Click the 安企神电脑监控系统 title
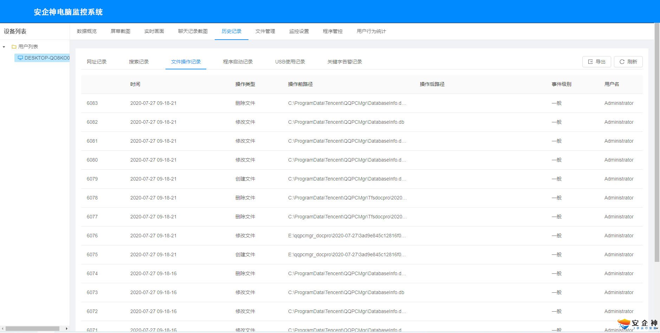This screenshot has height=333, width=660. (x=68, y=12)
